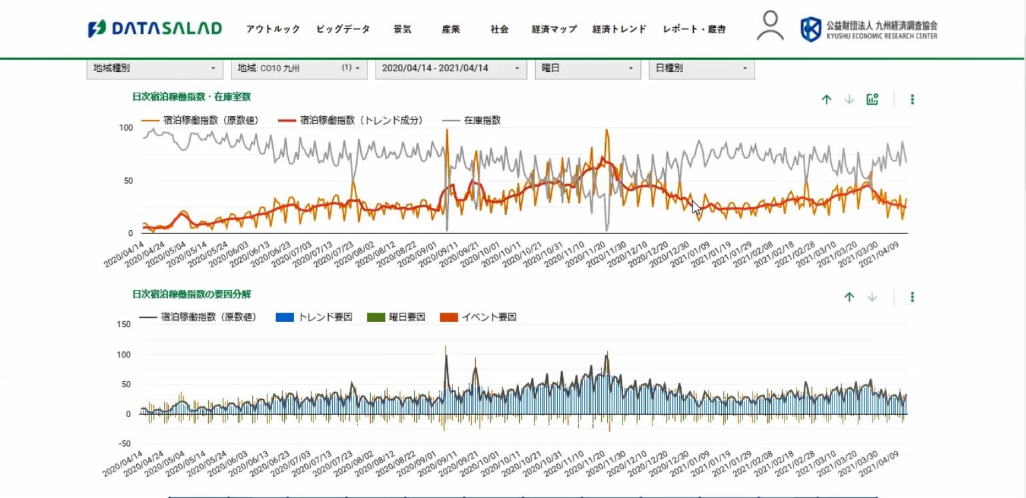Click drill-down arrow on top chart
This screenshot has width=1026, height=498.
(849, 99)
